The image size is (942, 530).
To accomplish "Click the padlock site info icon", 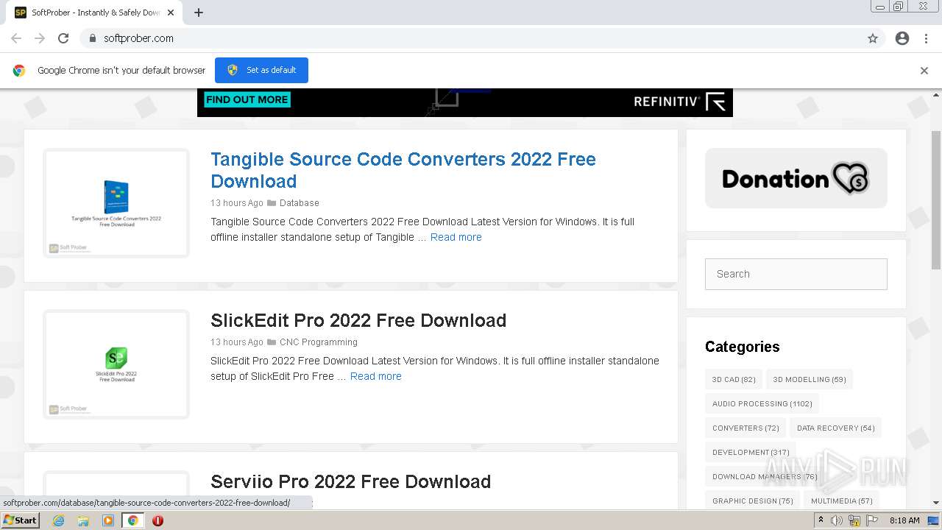I will [x=92, y=38].
